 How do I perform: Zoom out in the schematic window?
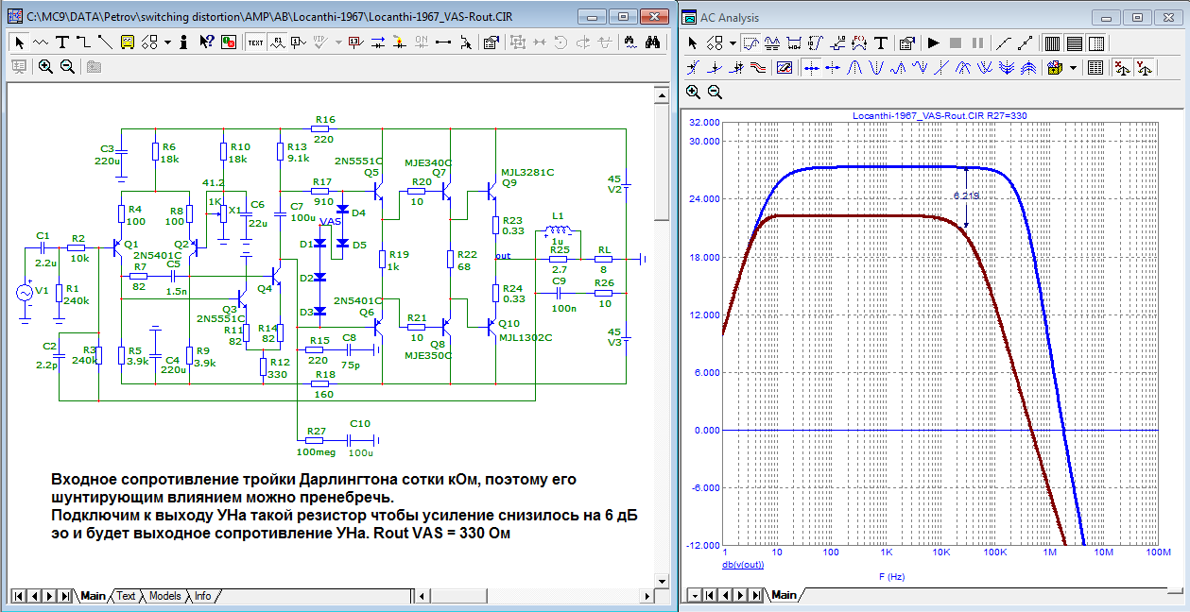click(67, 66)
